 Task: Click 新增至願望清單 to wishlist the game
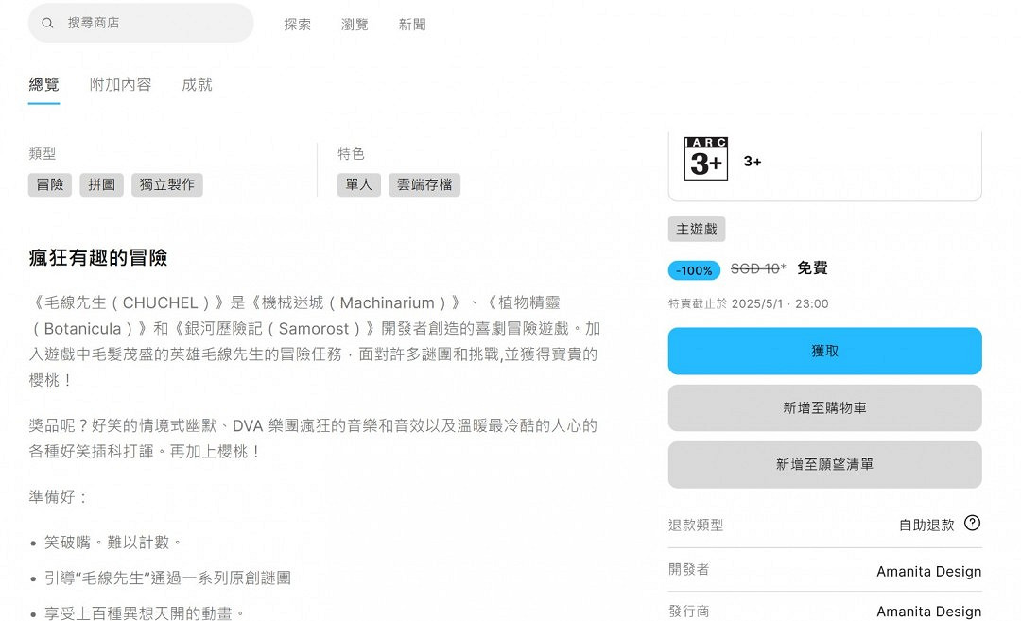(x=824, y=464)
